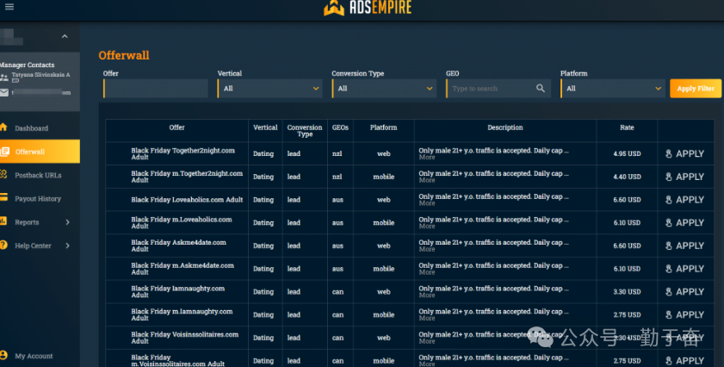The image size is (724, 367).
Task: Click the manager contact person icon
Action: tap(4, 78)
